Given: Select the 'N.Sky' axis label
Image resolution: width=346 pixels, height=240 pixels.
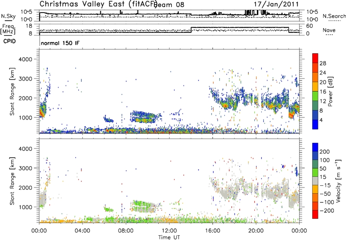Looking at the screenshot, I should click(8, 16).
